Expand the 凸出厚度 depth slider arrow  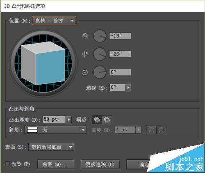tap(69, 120)
